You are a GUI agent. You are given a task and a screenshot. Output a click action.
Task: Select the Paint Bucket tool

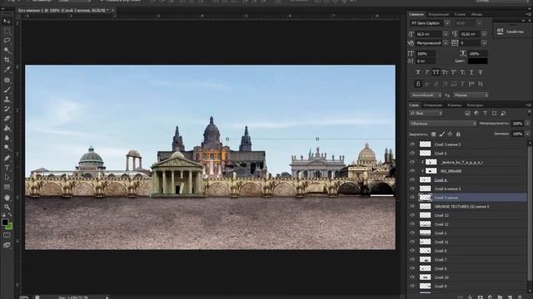coord(7,129)
